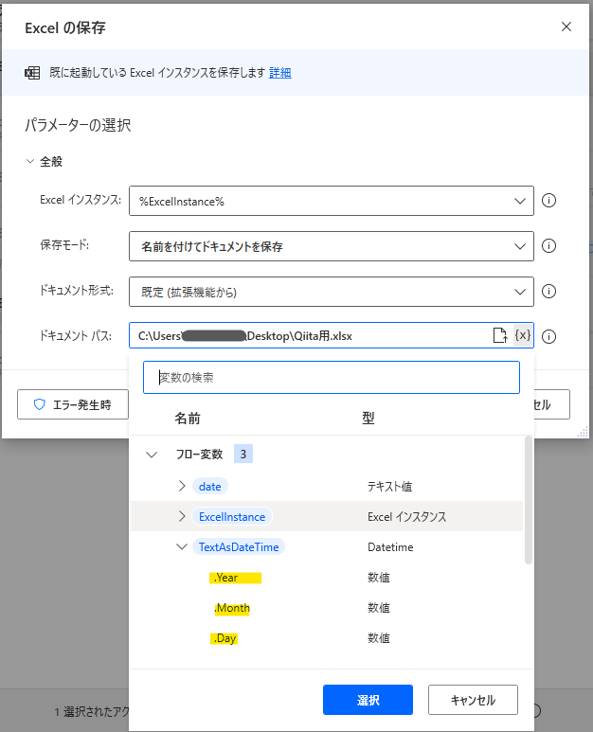This screenshot has height=732, width=593.
Task: Select the .Month property
Action: click(x=232, y=608)
